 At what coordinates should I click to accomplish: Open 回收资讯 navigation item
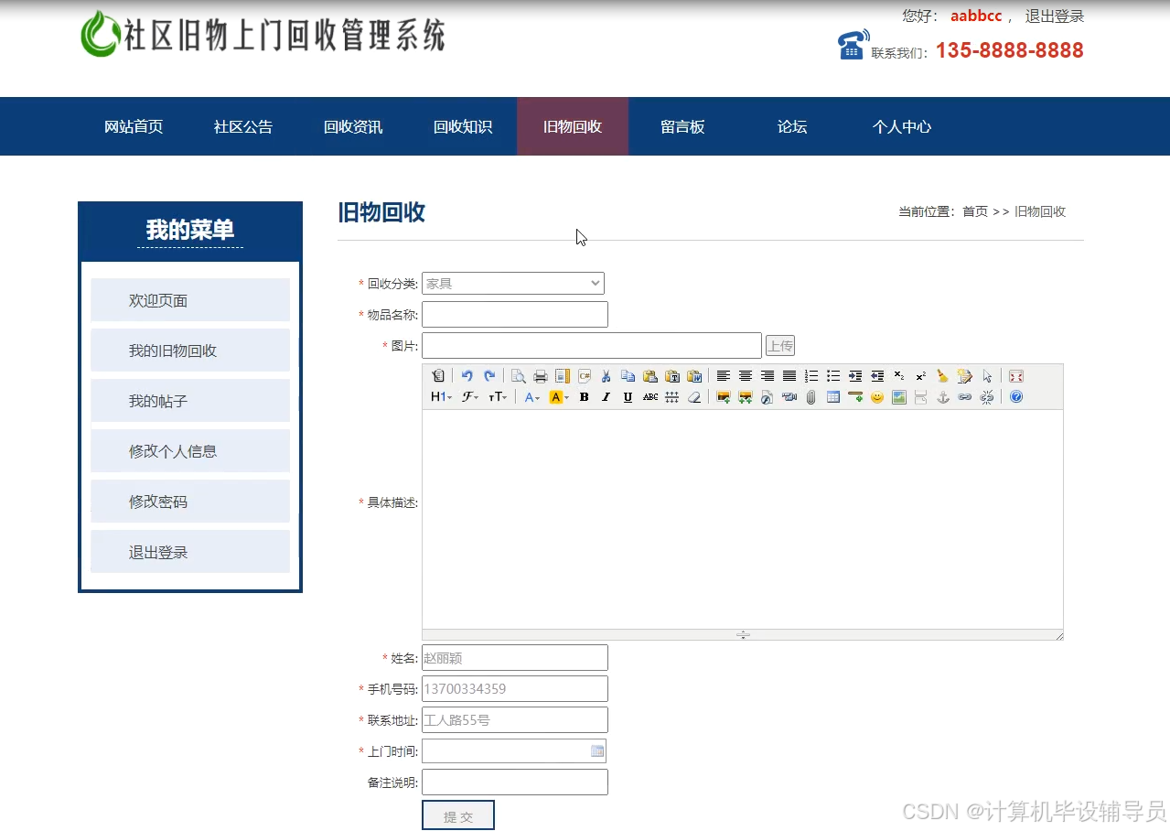(353, 127)
